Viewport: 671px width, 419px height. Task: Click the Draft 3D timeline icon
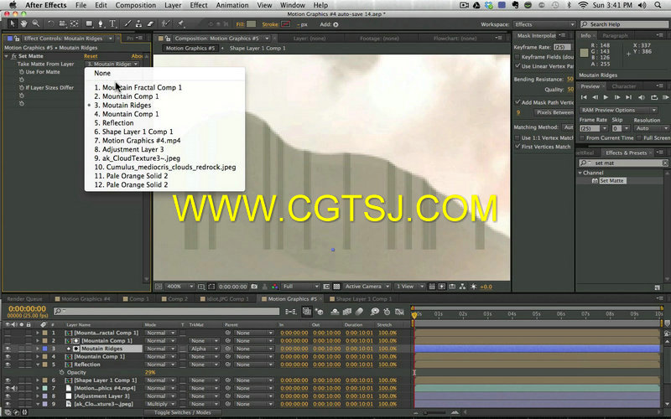(x=320, y=312)
